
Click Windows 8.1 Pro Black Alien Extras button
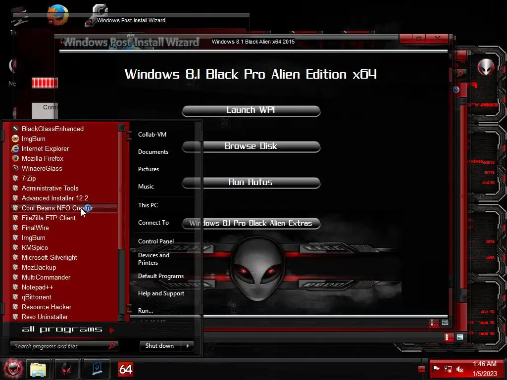[251, 224]
